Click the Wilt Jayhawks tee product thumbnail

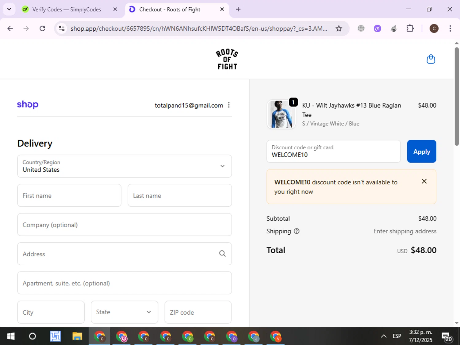point(281,114)
